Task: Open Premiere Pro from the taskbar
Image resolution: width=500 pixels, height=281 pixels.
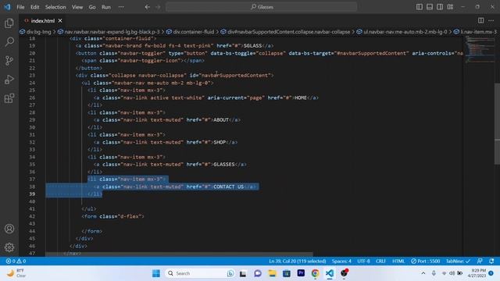Action: [x=301, y=273]
